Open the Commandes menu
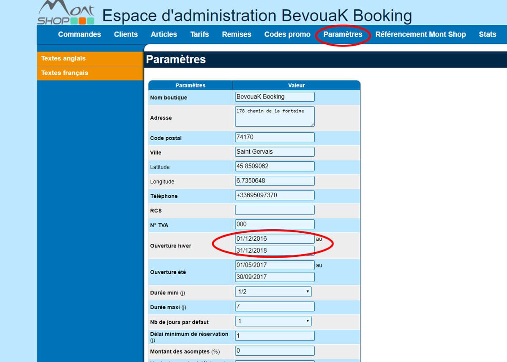Viewport: 507px width, 362px height. (x=79, y=34)
